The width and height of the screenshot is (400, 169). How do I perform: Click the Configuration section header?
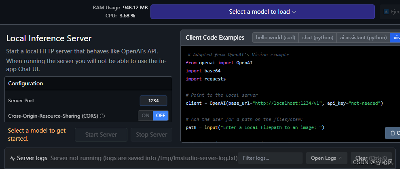pos(88,83)
